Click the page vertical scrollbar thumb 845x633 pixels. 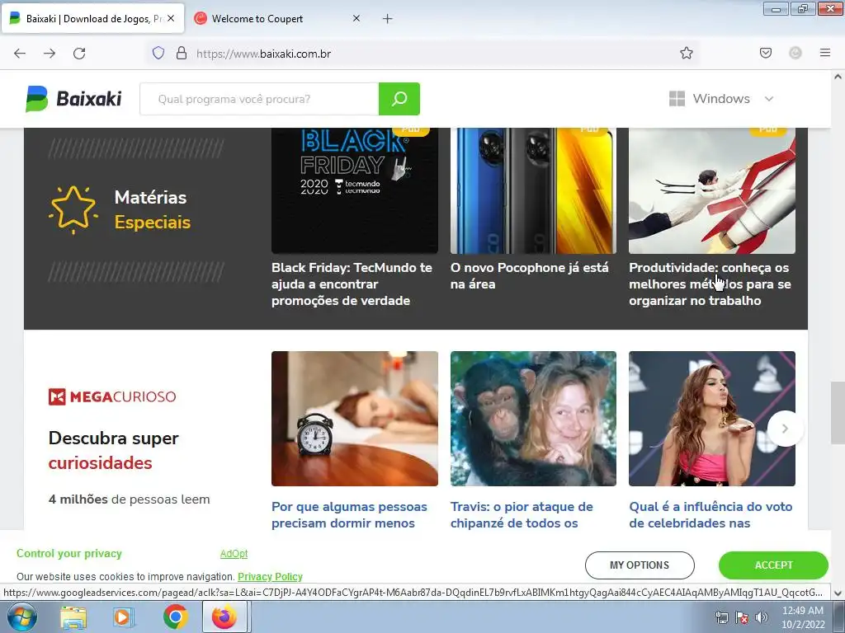[x=838, y=413]
